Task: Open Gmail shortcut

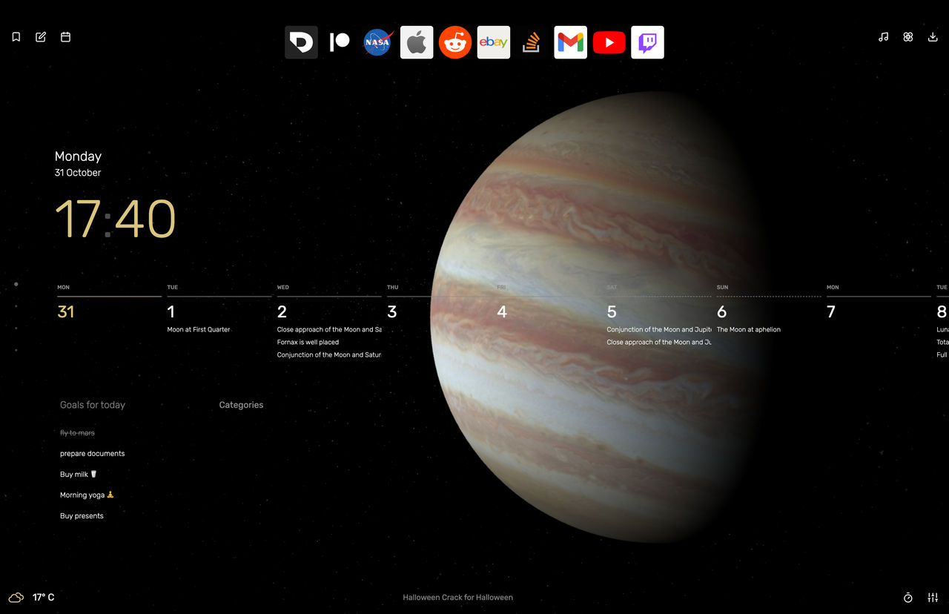Action: [570, 42]
